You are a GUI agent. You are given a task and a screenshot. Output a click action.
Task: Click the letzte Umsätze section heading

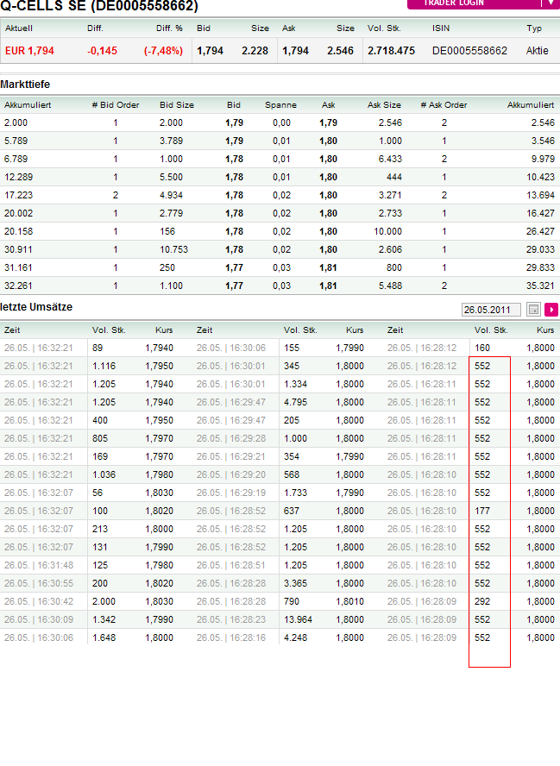[x=36, y=307]
